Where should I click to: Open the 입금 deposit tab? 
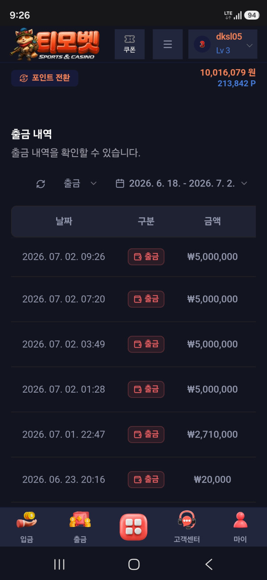(27, 527)
